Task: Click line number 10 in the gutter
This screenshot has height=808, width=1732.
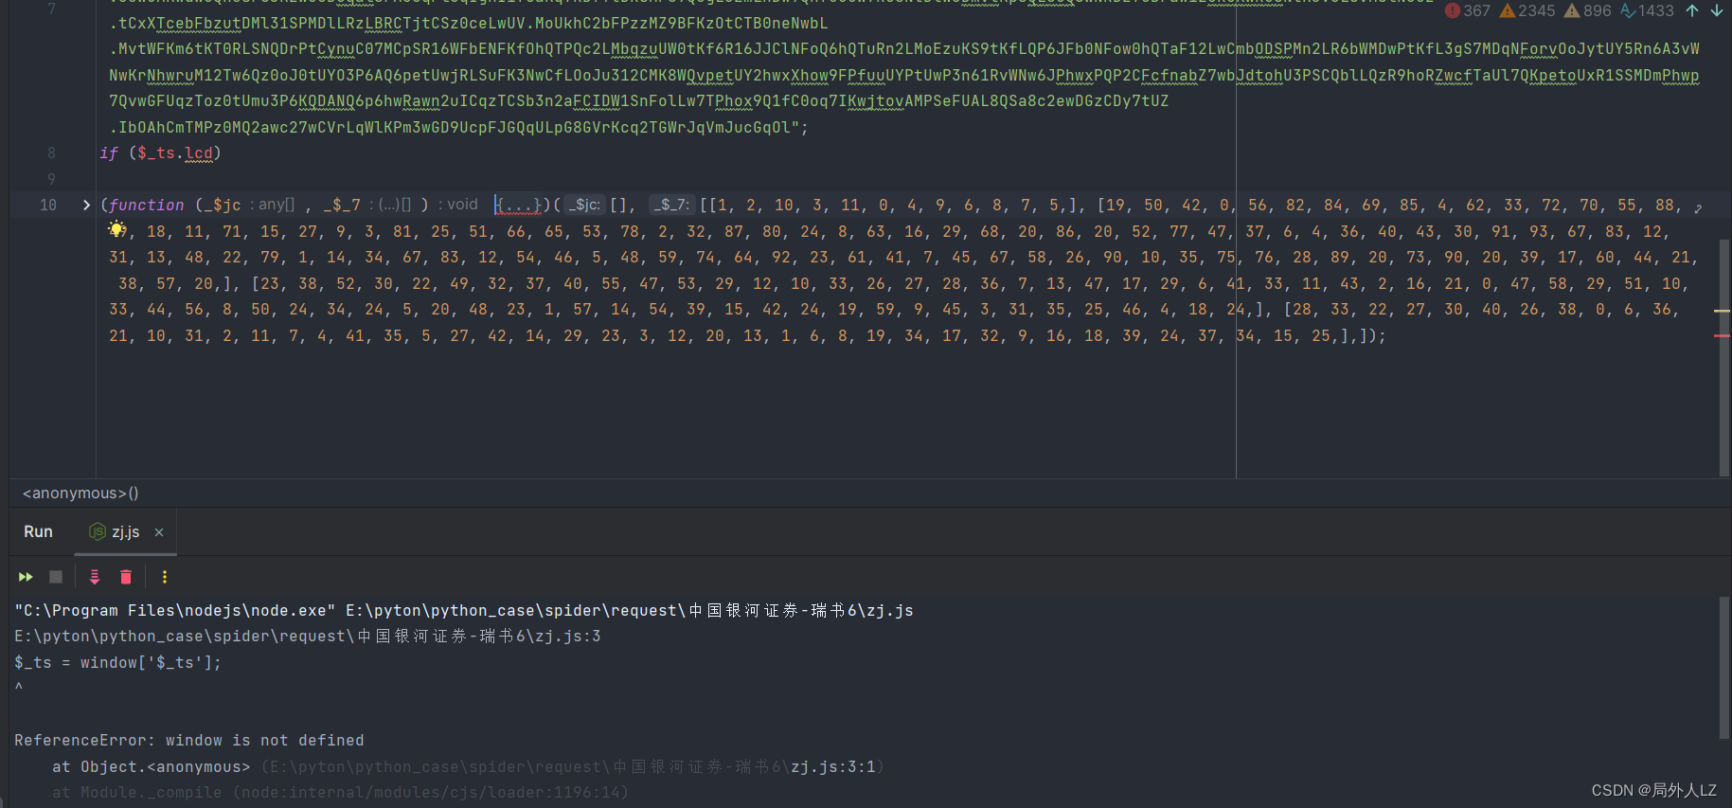Action: coord(48,206)
